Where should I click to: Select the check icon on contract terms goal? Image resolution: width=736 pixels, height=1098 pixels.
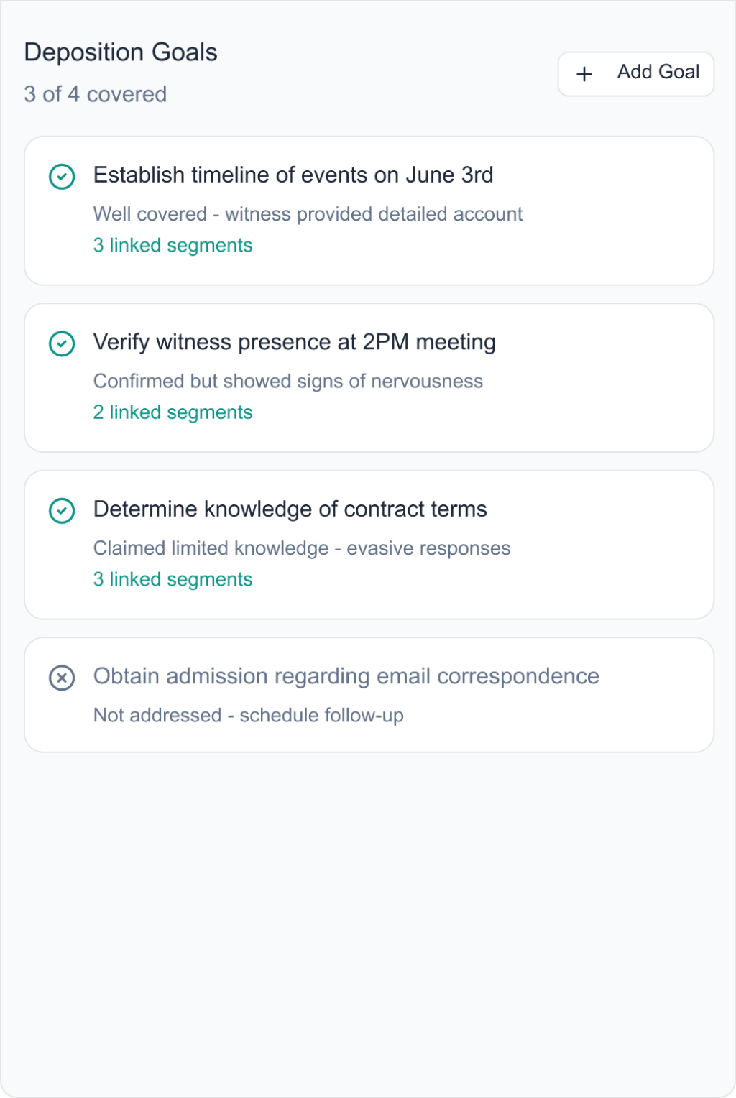coord(62,509)
